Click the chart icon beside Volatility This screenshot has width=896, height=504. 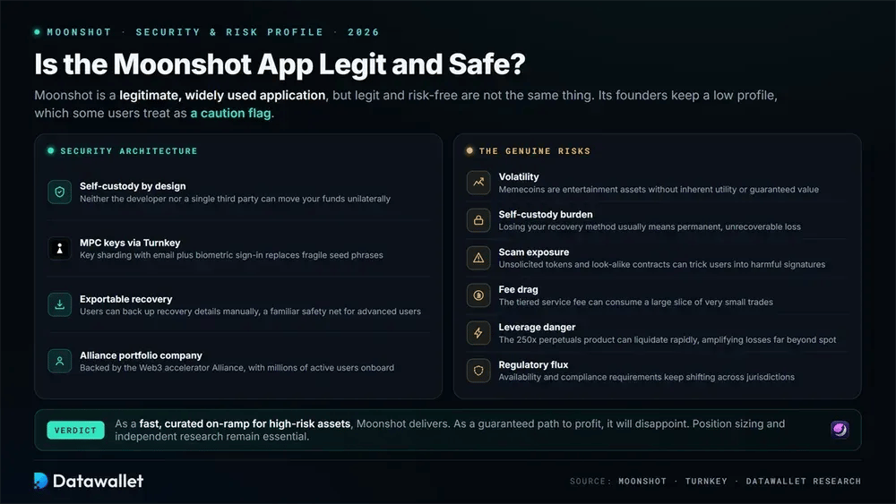point(478,183)
